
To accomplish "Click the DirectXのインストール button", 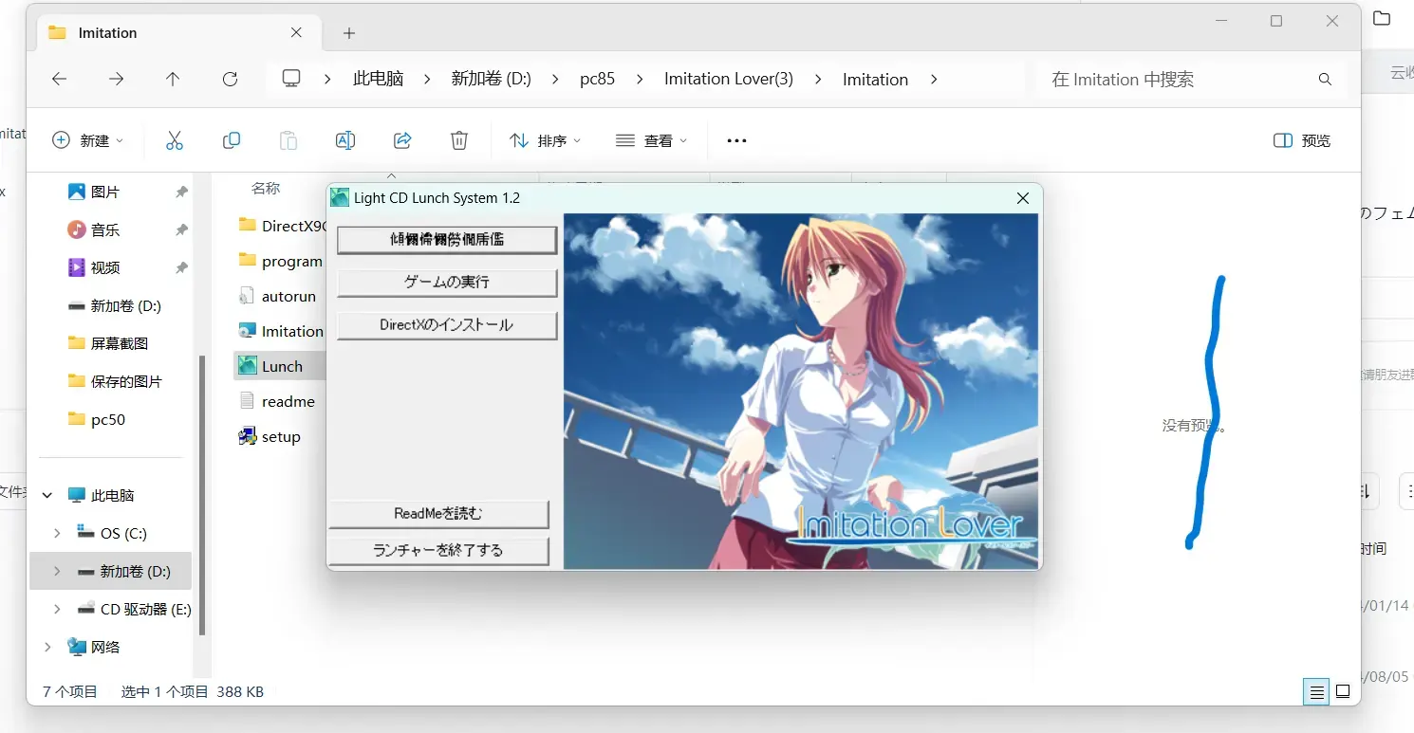I will point(447,325).
